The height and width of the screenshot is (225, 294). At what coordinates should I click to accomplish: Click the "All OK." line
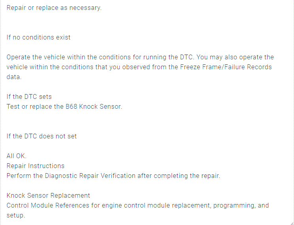click(x=17, y=156)
